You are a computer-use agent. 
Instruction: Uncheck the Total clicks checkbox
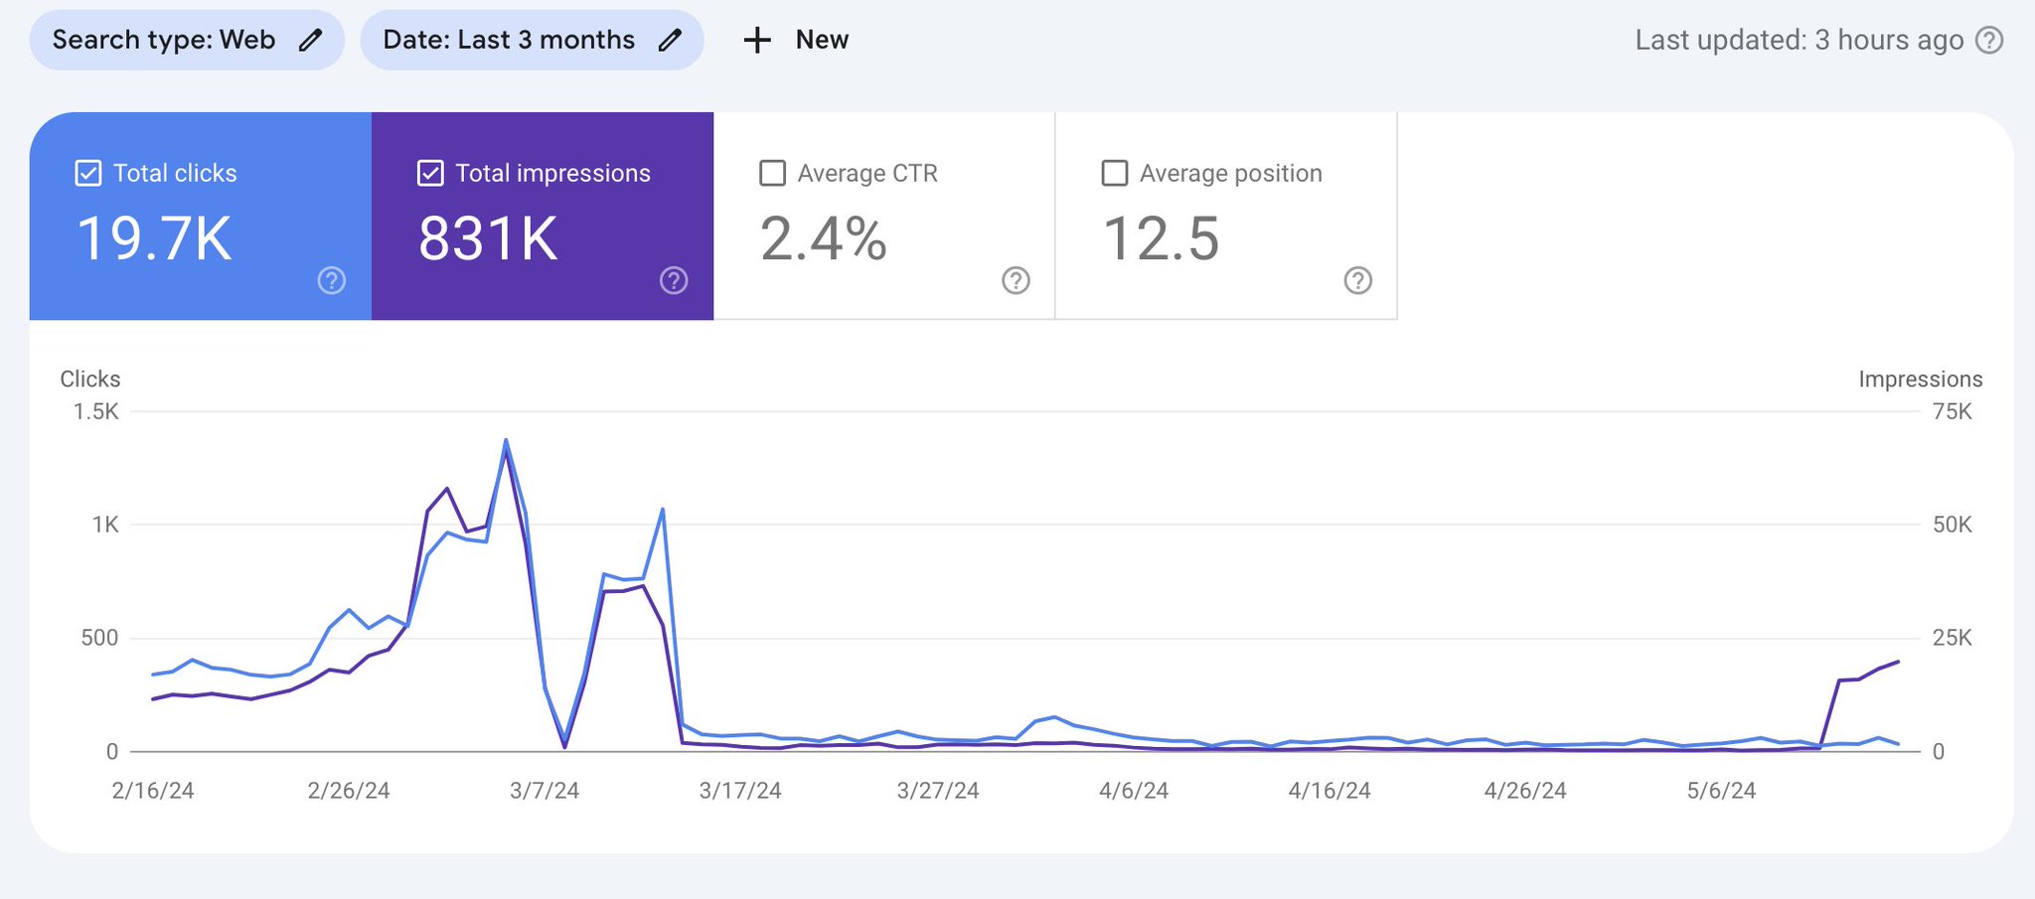[x=87, y=172]
